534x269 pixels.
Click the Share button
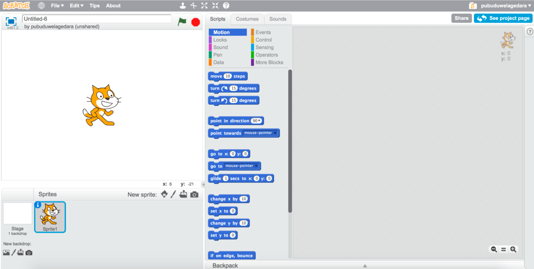point(461,18)
